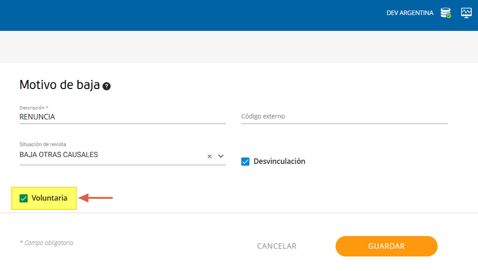Save with the GUARDAR button
This screenshot has width=478, height=271.
click(x=386, y=246)
